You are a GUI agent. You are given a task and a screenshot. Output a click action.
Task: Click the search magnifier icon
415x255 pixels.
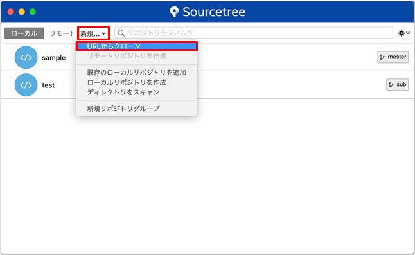pyautogui.click(x=121, y=33)
